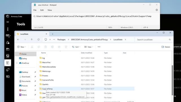Toggle the Details pane button
181x102 pixels.
pos(166,47)
